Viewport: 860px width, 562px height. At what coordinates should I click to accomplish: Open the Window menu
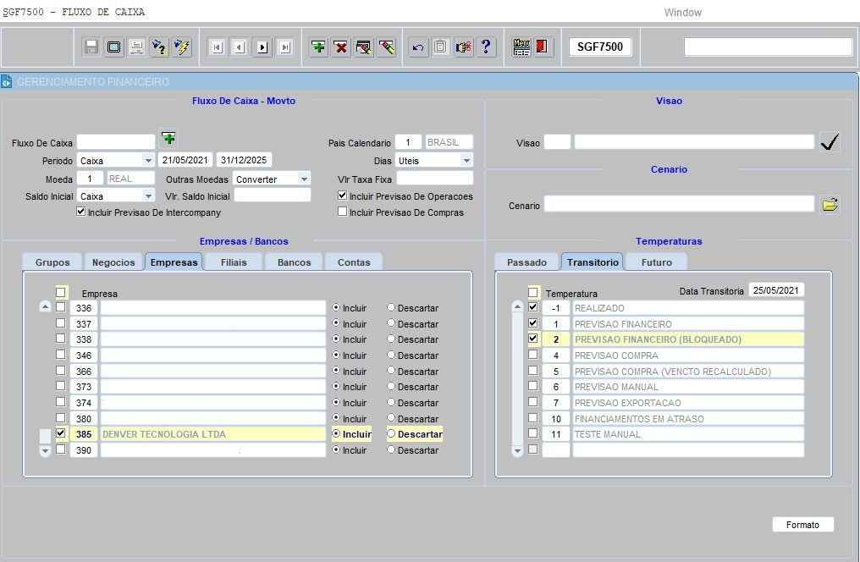(683, 12)
